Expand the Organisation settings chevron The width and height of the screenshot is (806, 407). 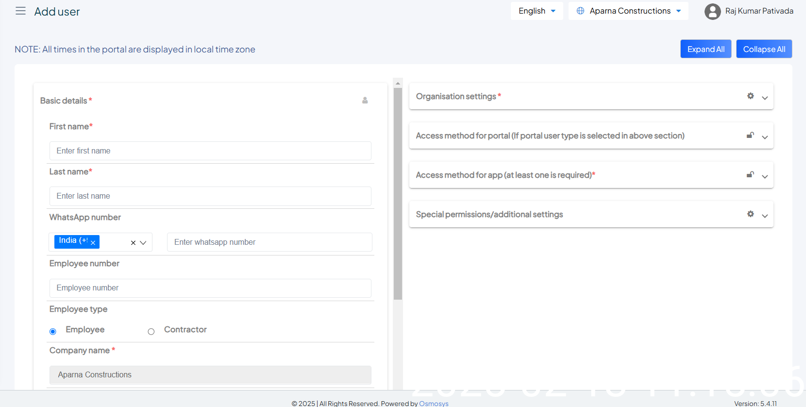tap(765, 98)
